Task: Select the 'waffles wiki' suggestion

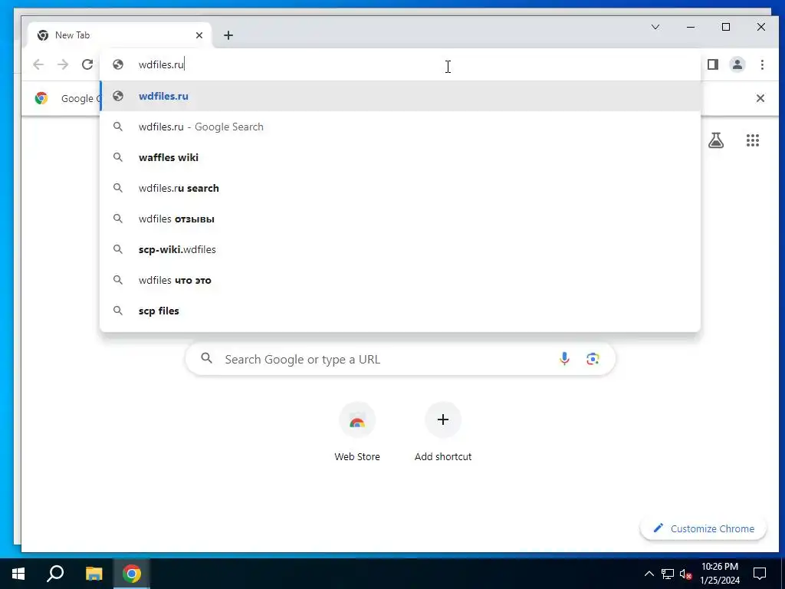Action: click(400, 157)
